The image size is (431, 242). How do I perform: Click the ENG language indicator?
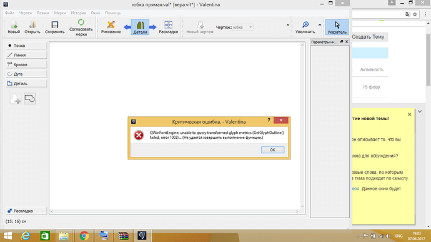pyautogui.click(x=399, y=236)
